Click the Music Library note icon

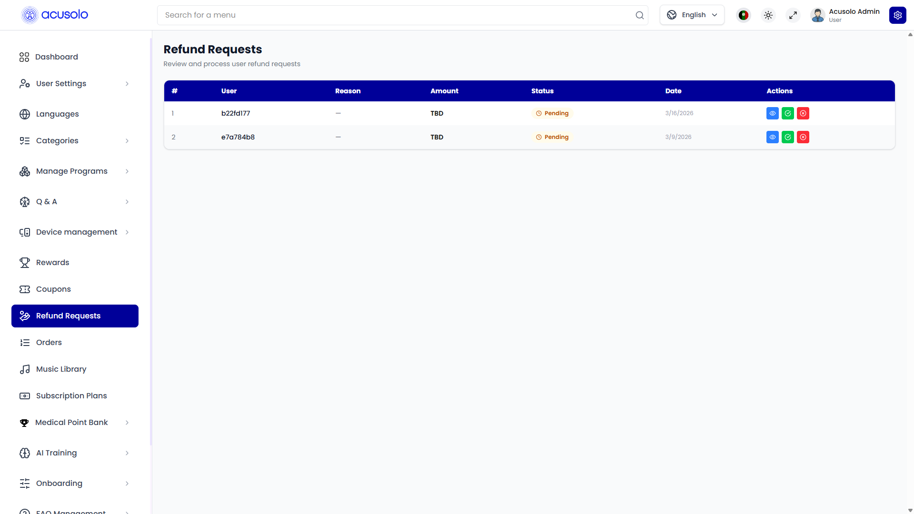(x=25, y=369)
